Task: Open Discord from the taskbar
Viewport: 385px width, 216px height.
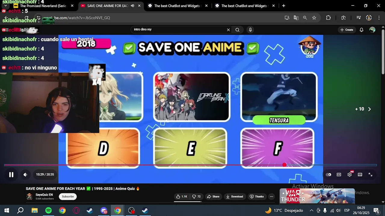Action: (x=104, y=211)
